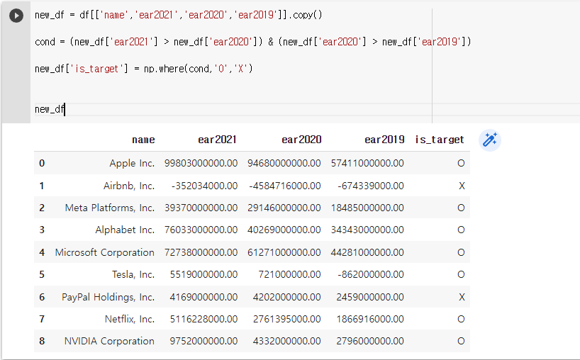This screenshot has height=360, width=580.
Task: Select the Meta Platforms, Inc. name cell
Action: (110, 208)
